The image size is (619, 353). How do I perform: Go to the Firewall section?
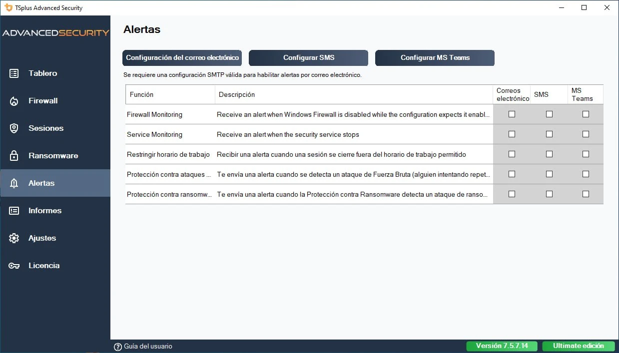tap(55, 101)
